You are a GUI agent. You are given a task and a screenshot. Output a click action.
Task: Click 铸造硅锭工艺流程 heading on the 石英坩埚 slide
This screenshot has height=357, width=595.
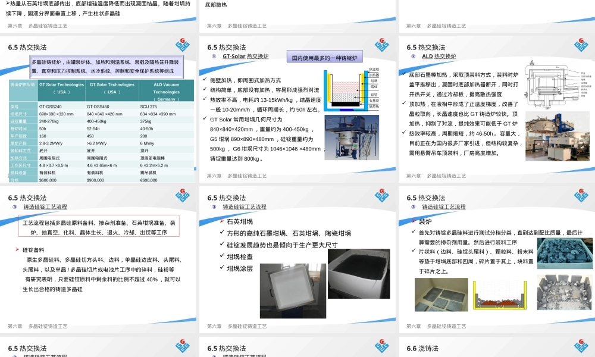(x=245, y=207)
